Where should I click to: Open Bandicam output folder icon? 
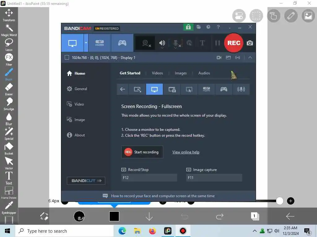tap(198, 27)
